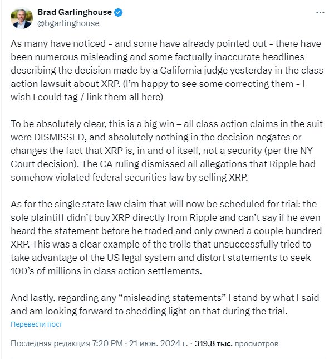The height and width of the screenshot is (359, 334).
Task: Click the 'Перевести пост' translate link
Action: 36,324
